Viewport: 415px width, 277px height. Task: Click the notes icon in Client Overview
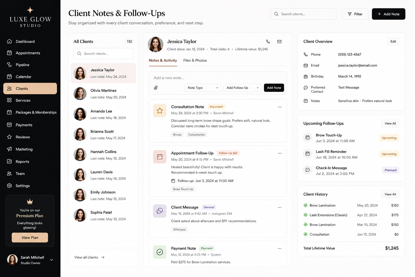pos(306,101)
